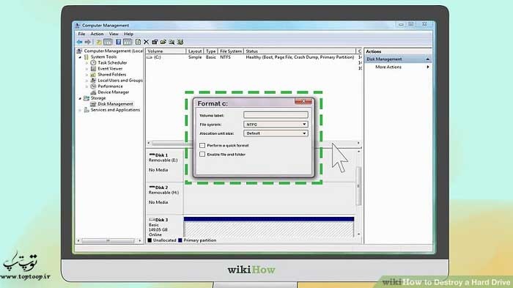Check the Enable file and folder box
The width and height of the screenshot is (513, 288).
tap(202, 154)
